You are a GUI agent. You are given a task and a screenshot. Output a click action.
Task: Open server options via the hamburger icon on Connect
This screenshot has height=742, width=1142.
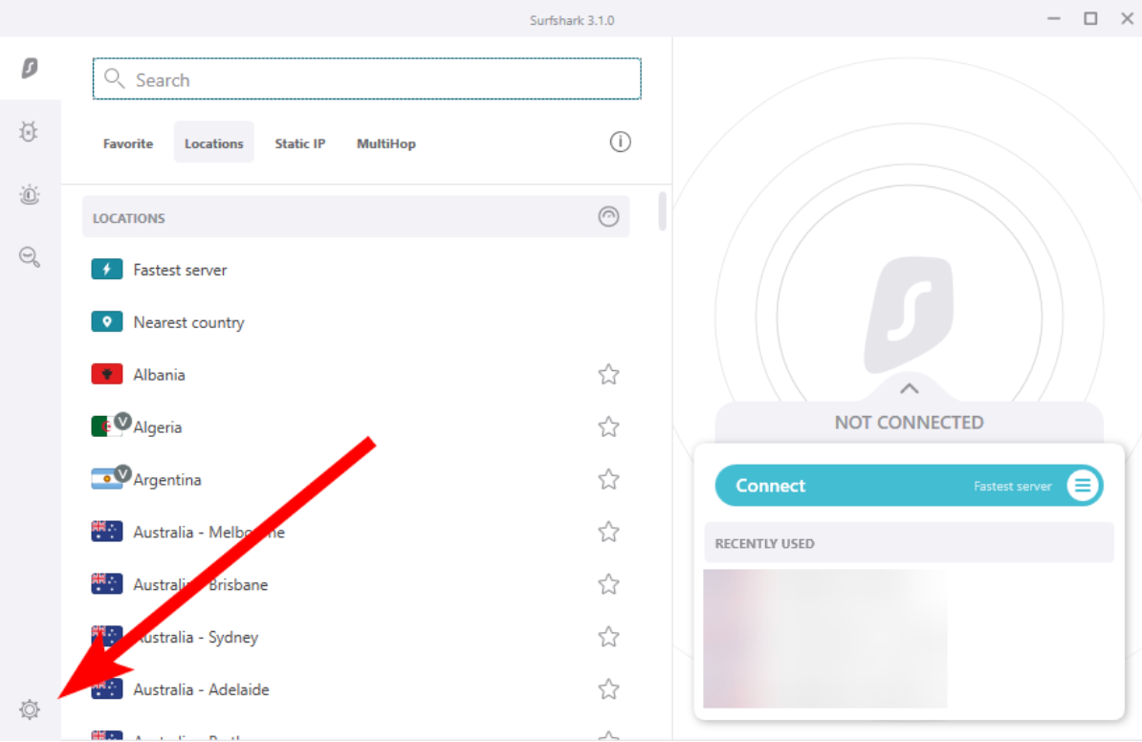click(1083, 485)
